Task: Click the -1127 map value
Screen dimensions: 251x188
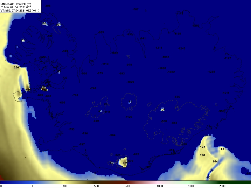Action: pos(227,58)
